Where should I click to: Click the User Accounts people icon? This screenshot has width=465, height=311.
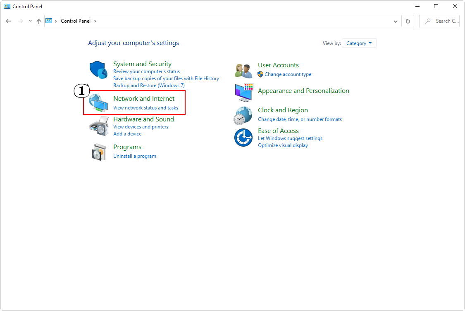pyautogui.click(x=243, y=71)
